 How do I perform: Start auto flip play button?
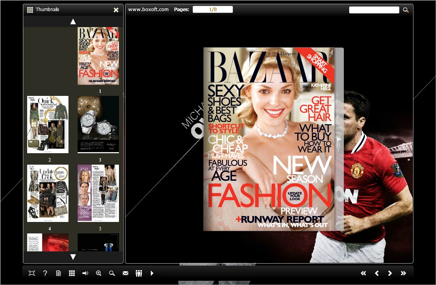152,273
